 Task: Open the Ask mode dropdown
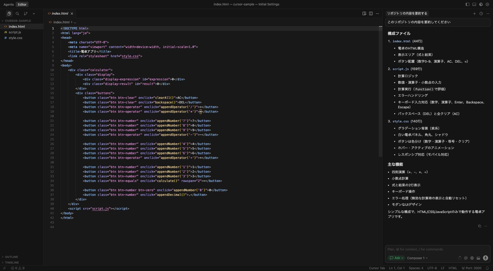click(396, 258)
